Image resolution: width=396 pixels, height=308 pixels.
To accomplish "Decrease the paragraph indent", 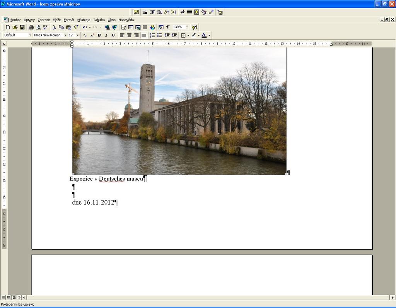I will [x=167, y=35].
